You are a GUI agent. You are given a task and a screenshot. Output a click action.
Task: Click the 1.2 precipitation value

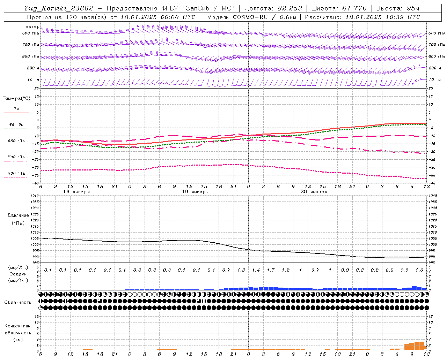click(286, 270)
